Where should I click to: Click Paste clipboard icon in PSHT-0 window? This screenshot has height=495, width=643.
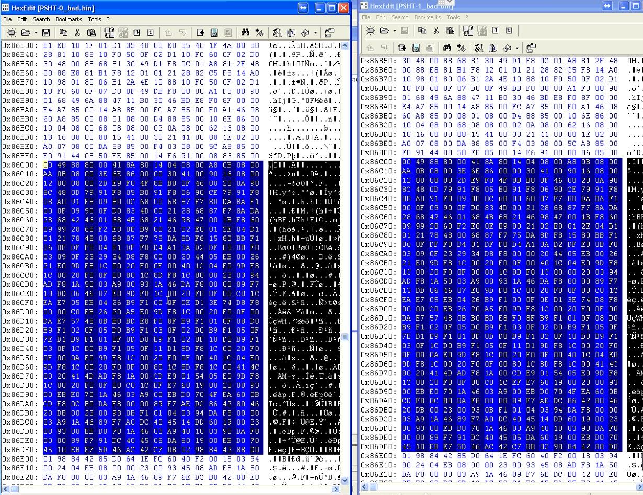pos(91,32)
